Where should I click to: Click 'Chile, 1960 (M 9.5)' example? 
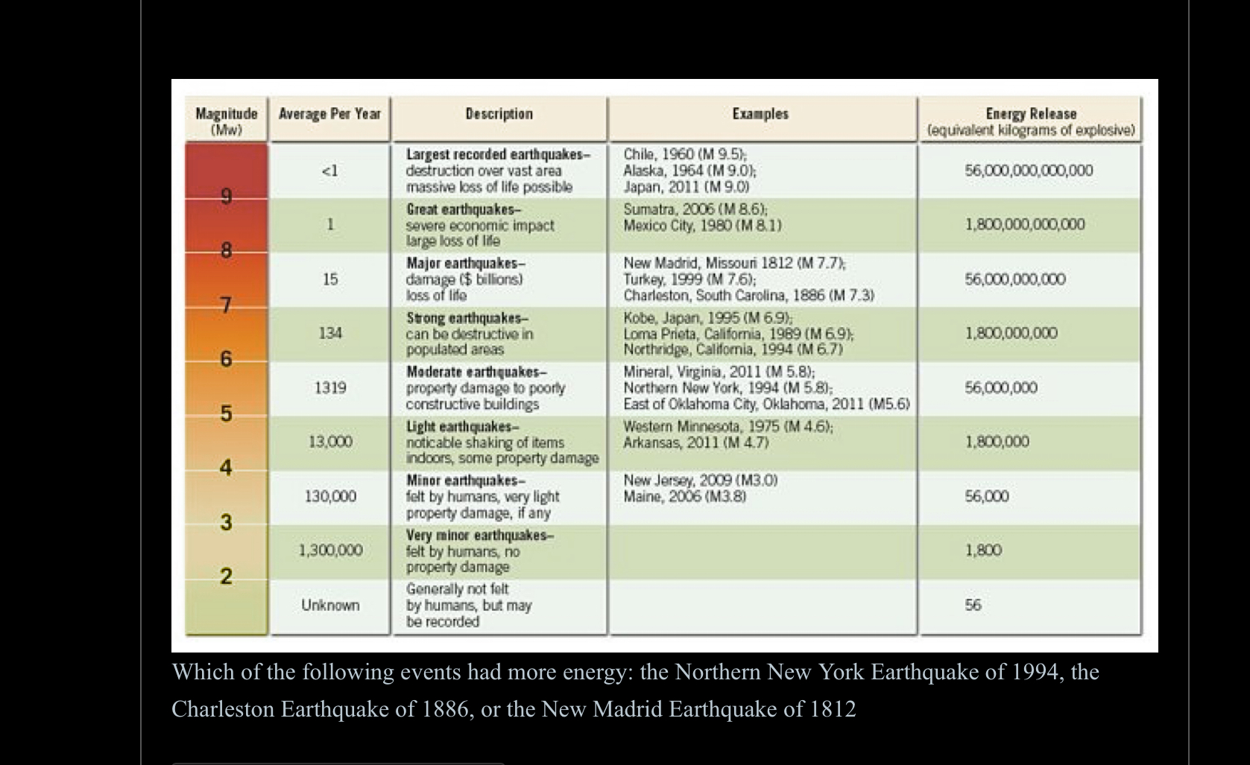pyautogui.click(x=685, y=154)
